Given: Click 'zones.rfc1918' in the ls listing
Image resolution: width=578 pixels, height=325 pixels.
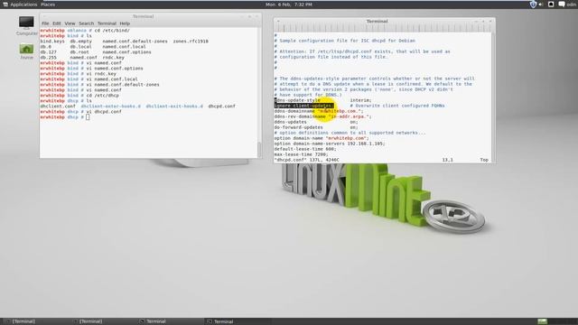Looking at the screenshot, I should point(191,42).
